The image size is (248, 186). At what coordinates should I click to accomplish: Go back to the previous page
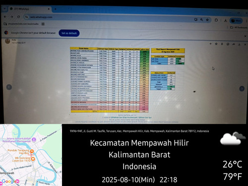pyautogui.click(x=5, y=17)
